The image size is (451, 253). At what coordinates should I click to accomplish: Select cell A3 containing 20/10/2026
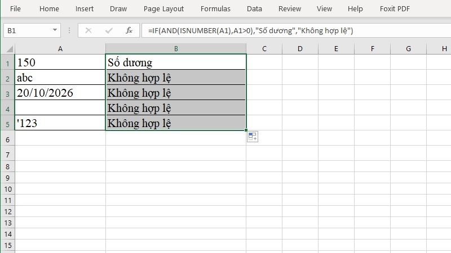pos(60,93)
